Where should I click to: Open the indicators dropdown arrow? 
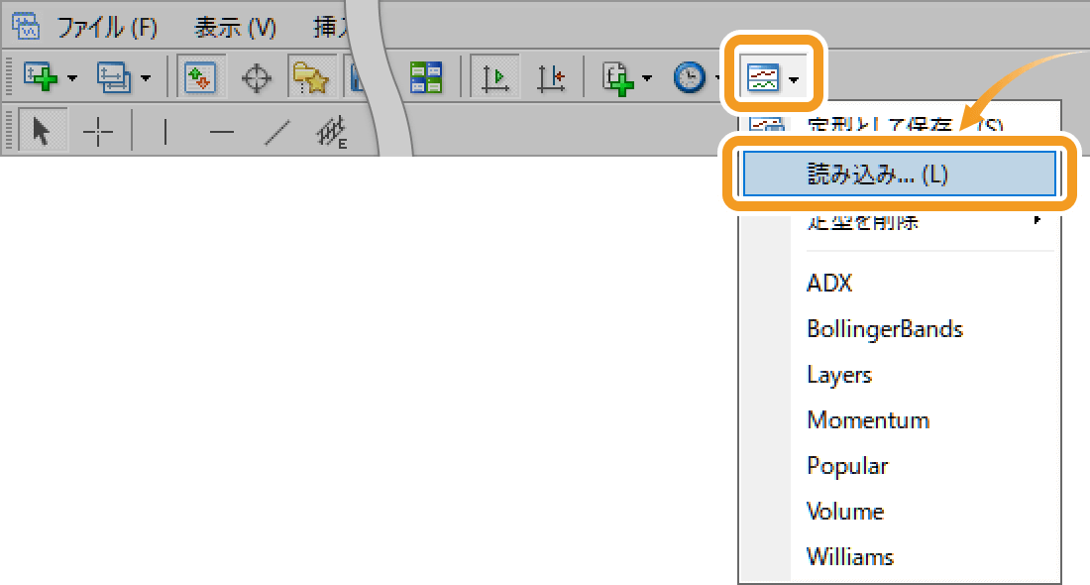coord(647,78)
